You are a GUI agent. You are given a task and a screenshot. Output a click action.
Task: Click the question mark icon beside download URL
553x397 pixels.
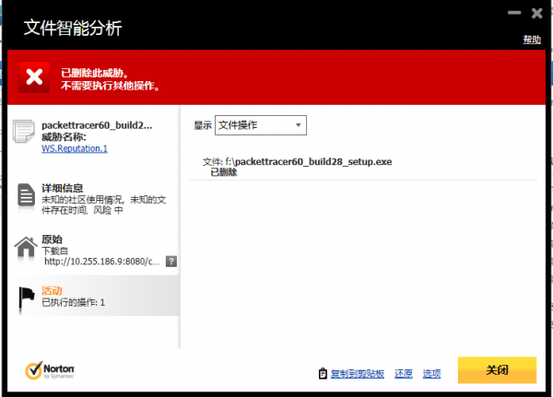click(171, 262)
